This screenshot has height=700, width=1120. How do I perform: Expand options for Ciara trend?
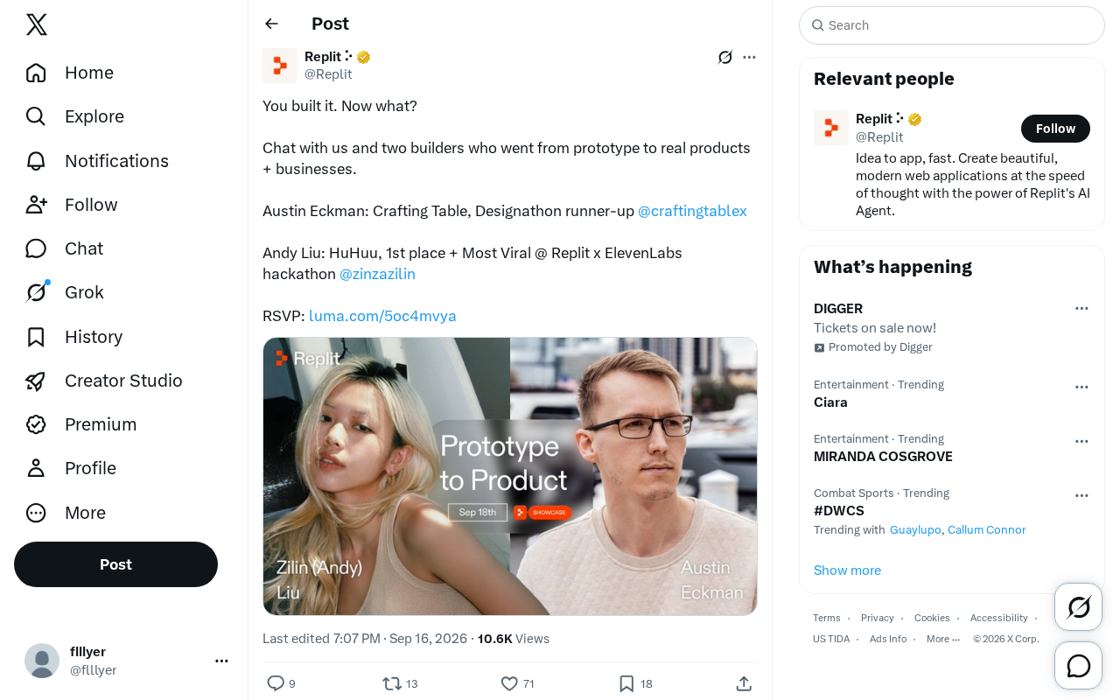click(1081, 387)
